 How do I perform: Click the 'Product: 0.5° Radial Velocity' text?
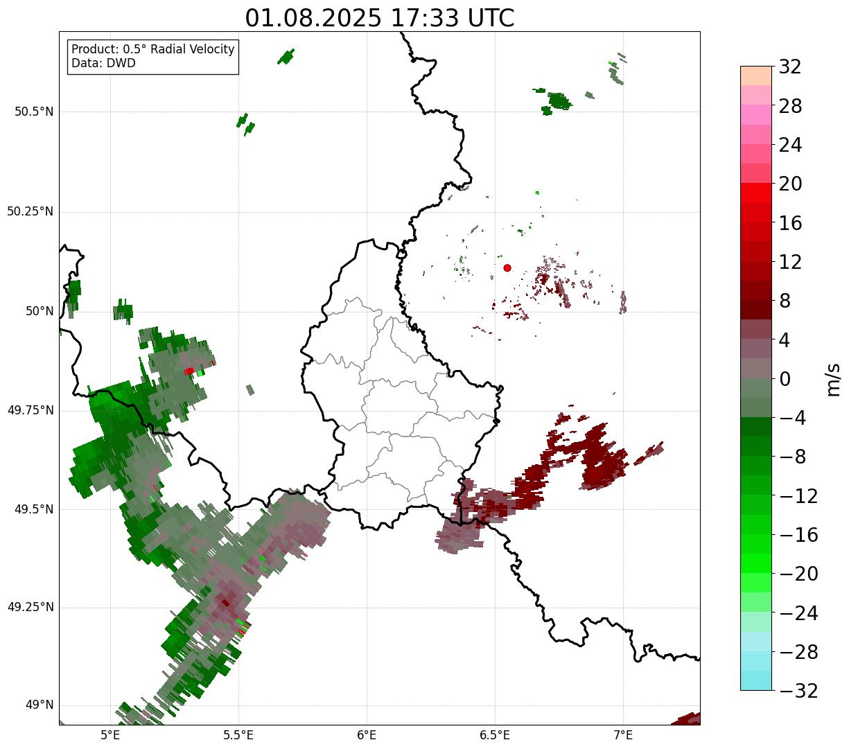coord(153,50)
